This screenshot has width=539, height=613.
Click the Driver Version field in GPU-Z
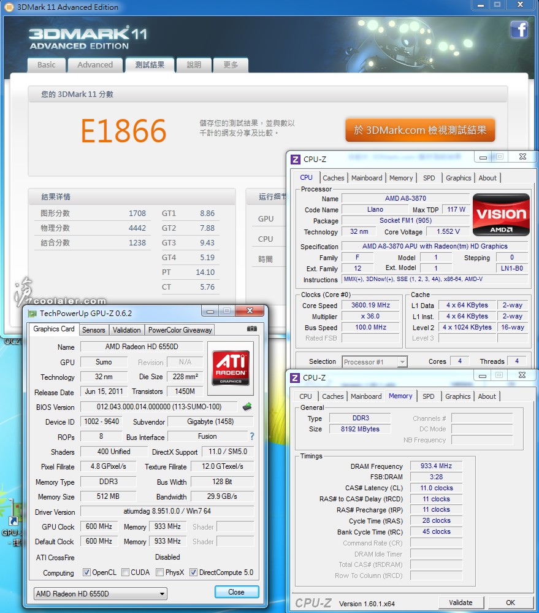(x=167, y=511)
